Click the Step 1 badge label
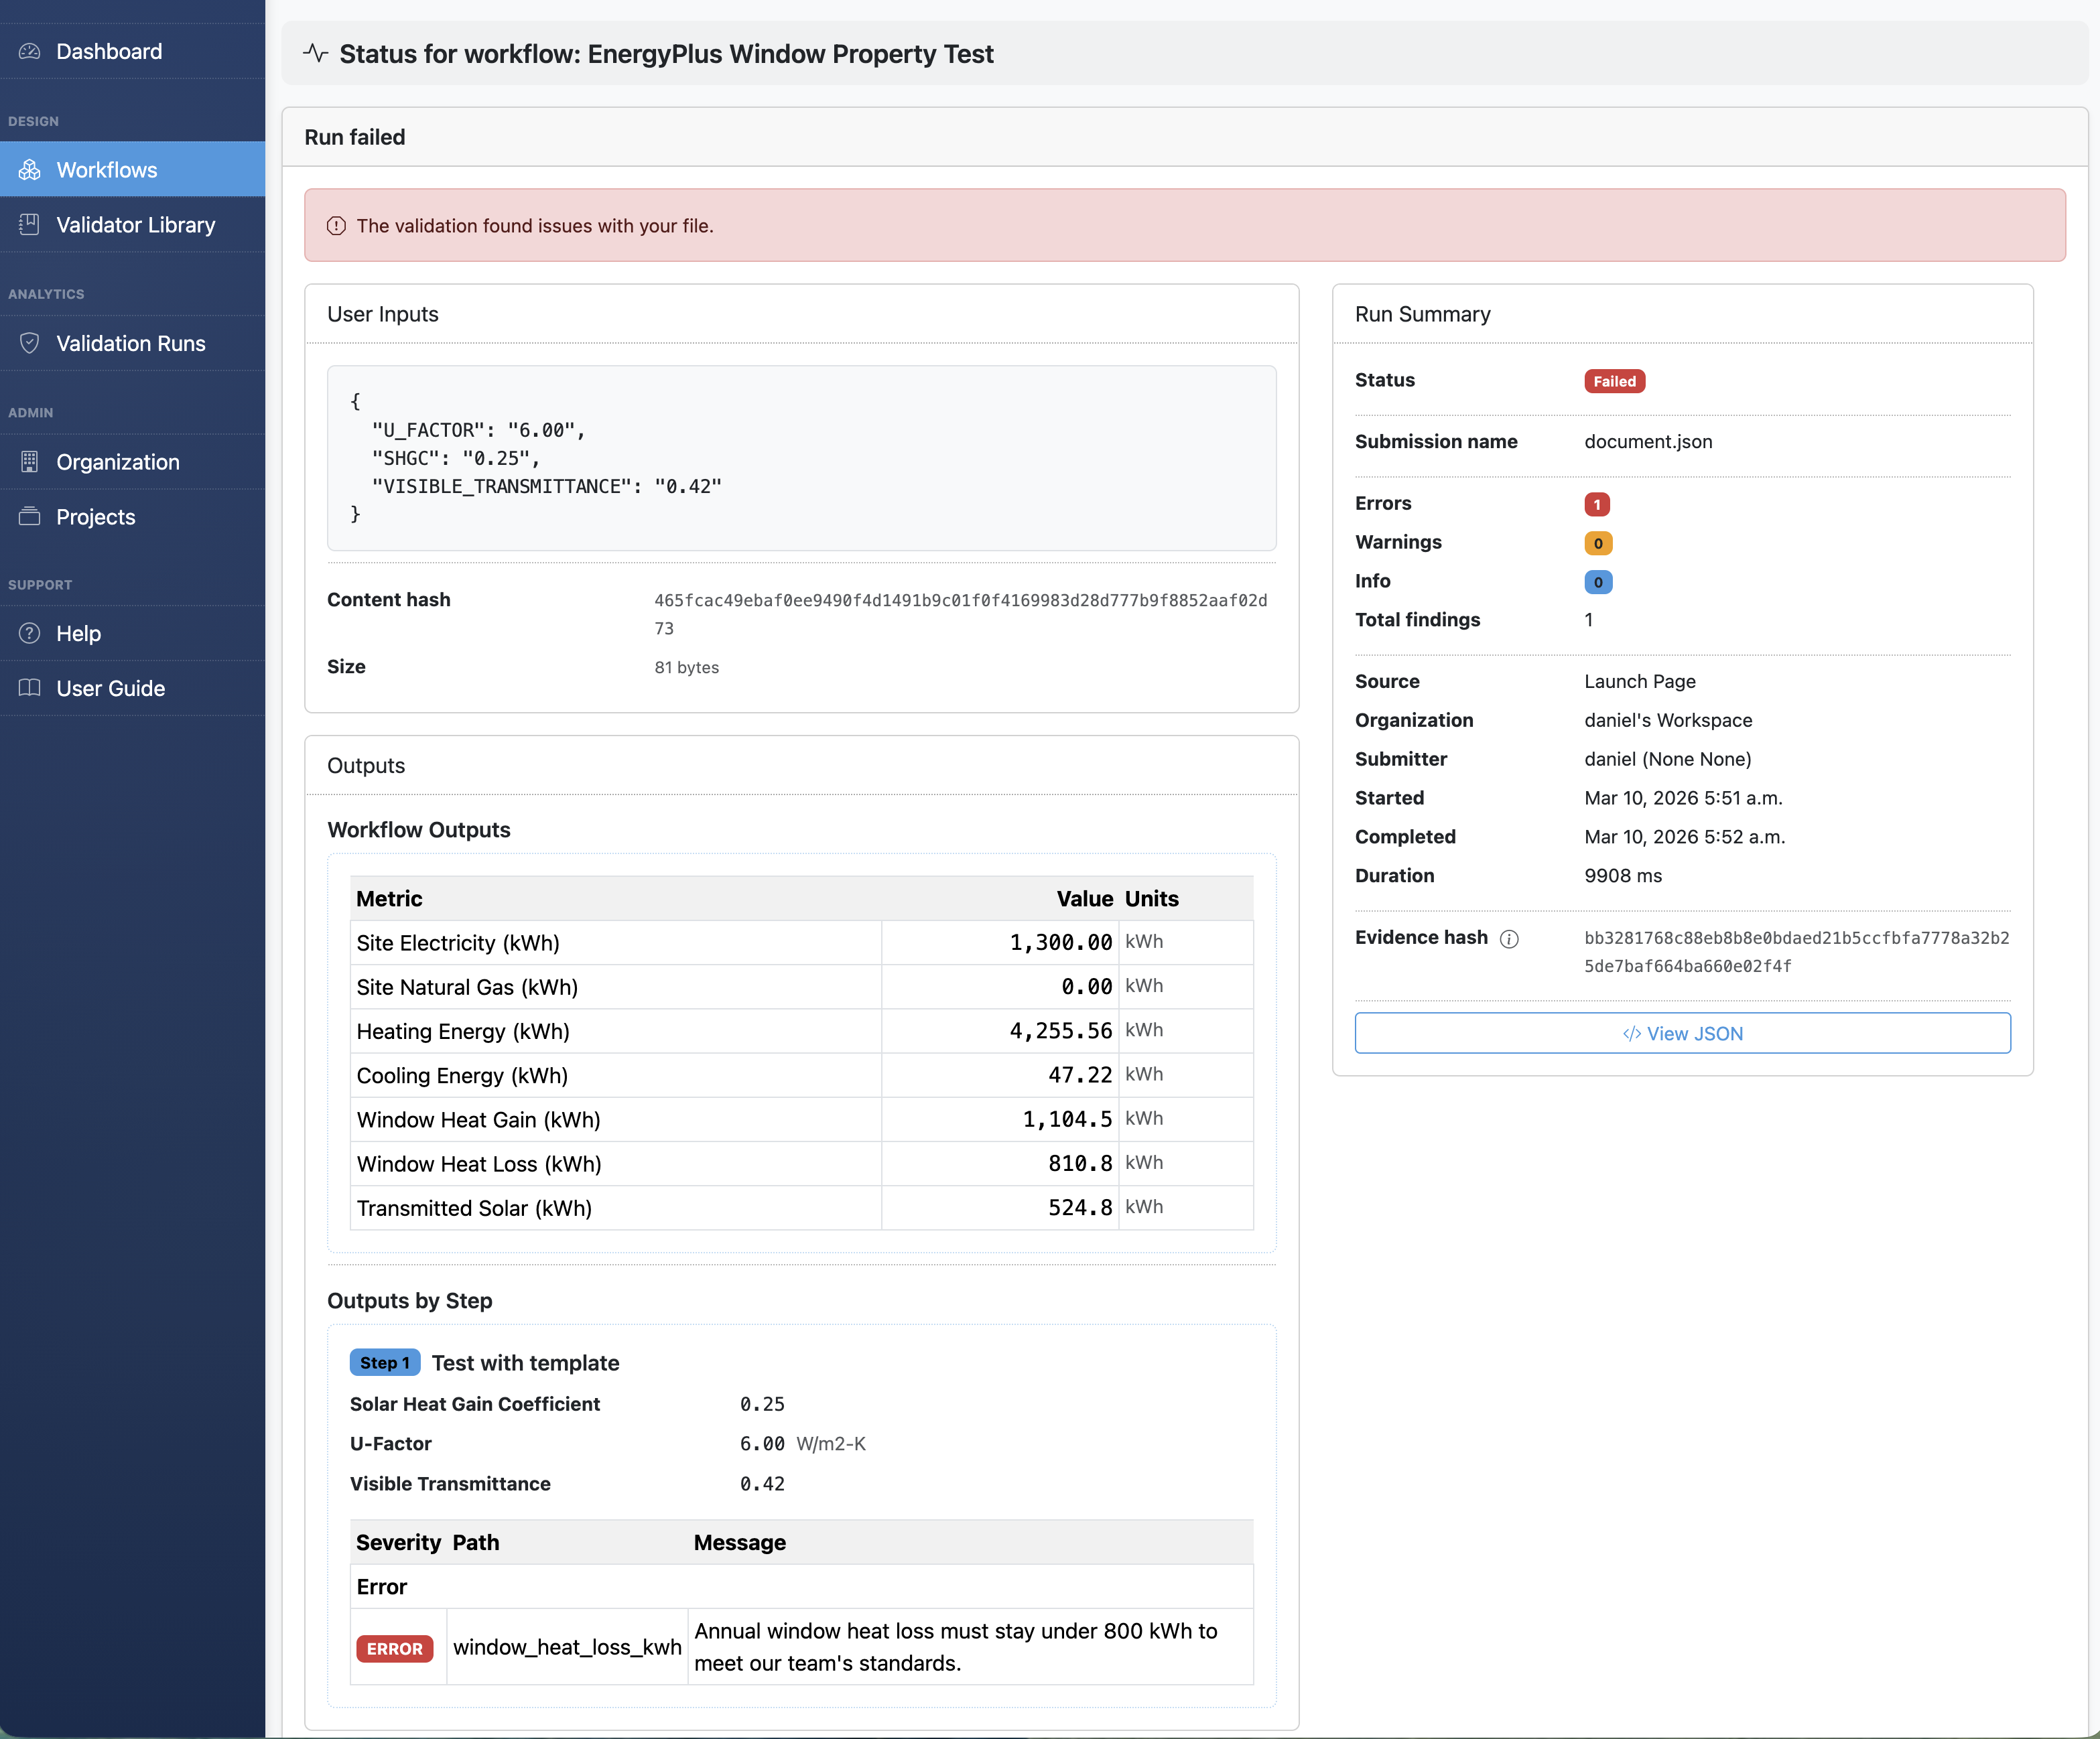This screenshot has height=1739, width=2100. click(385, 1363)
